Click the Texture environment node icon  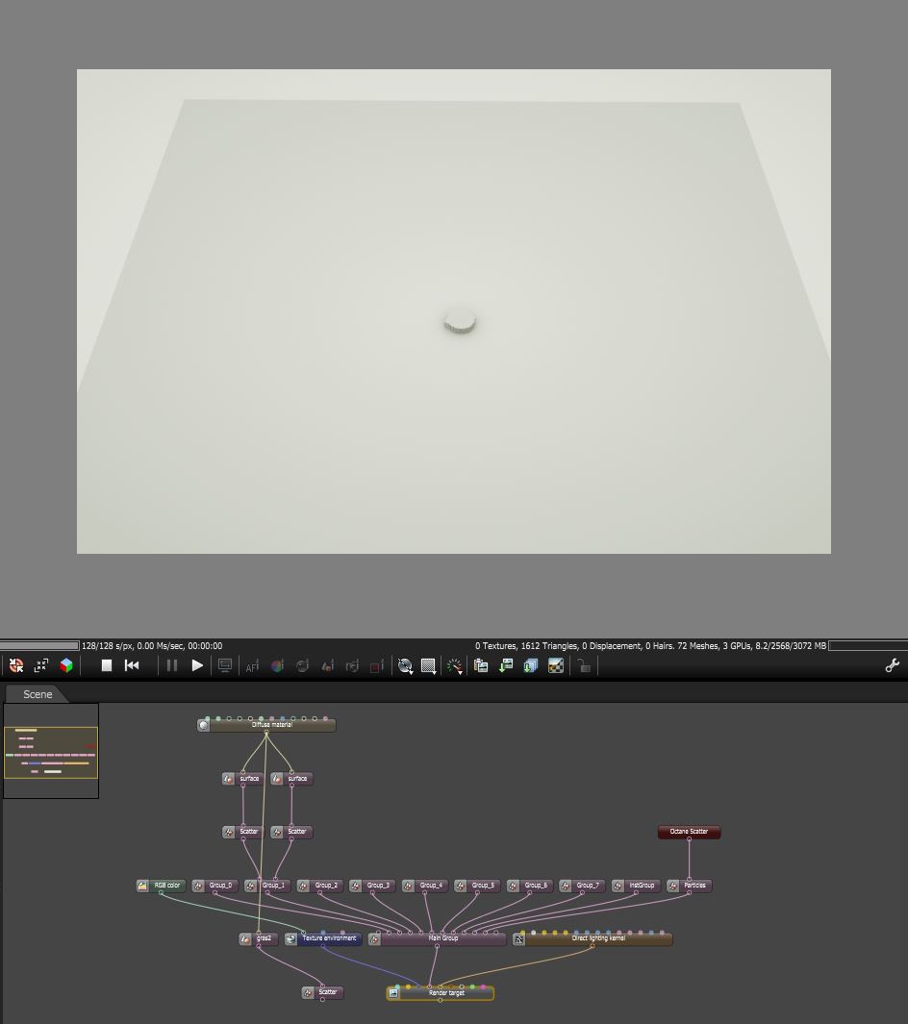pos(291,939)
